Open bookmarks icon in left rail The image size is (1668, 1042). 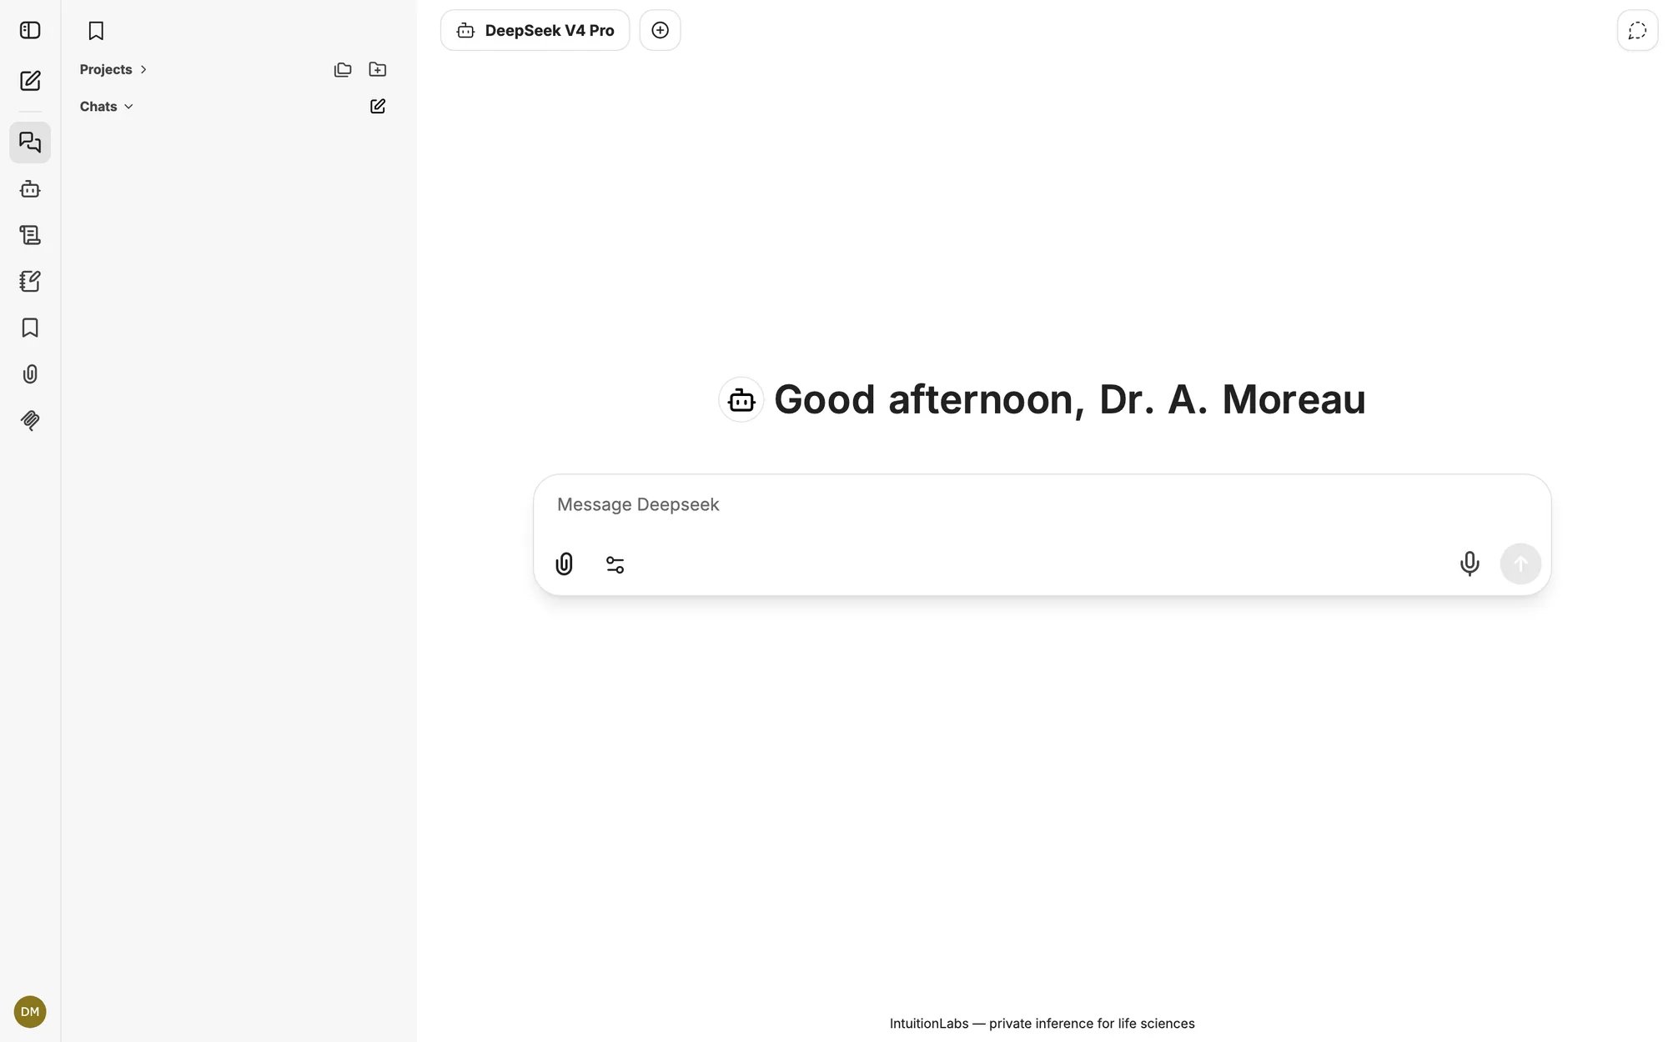30,328
